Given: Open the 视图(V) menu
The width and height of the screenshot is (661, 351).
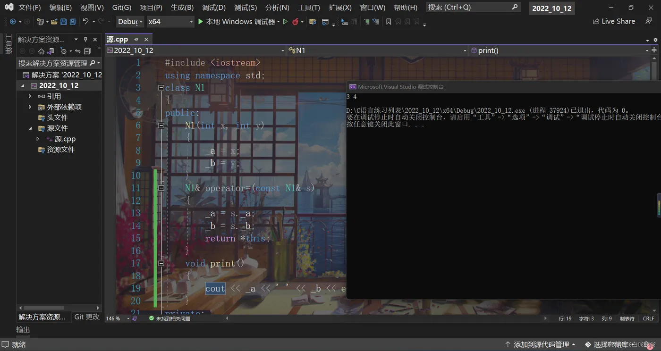Looking at the screenshot, I should pos(92,8).
